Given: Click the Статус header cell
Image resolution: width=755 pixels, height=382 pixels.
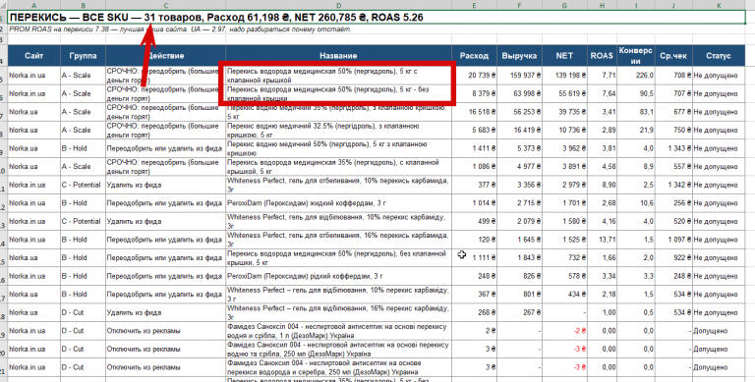Looking at the screenshot, I should (719, 56).
